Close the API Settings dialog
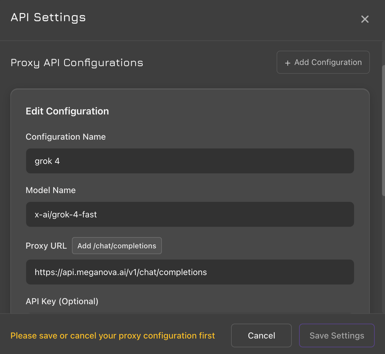385x354 pixels. (x=365, y=19)
